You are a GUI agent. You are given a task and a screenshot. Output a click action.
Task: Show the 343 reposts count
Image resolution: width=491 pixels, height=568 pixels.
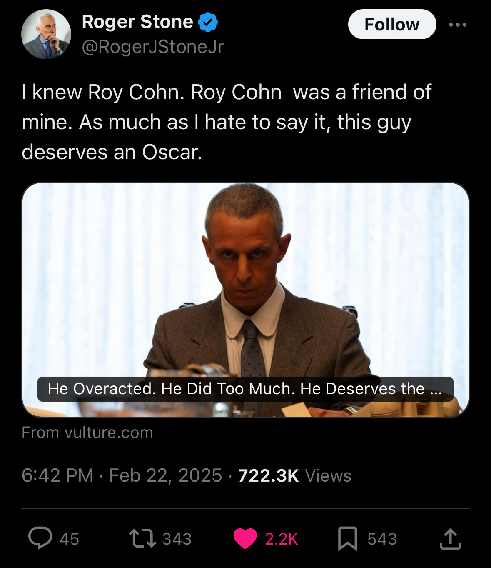(x=177, y=539)
